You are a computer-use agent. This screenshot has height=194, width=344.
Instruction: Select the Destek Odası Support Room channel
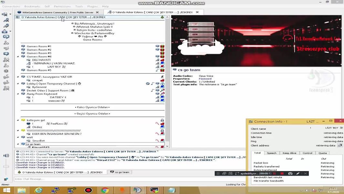coord(50,91)
